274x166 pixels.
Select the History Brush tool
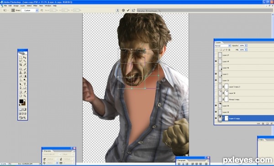(25, 73)
